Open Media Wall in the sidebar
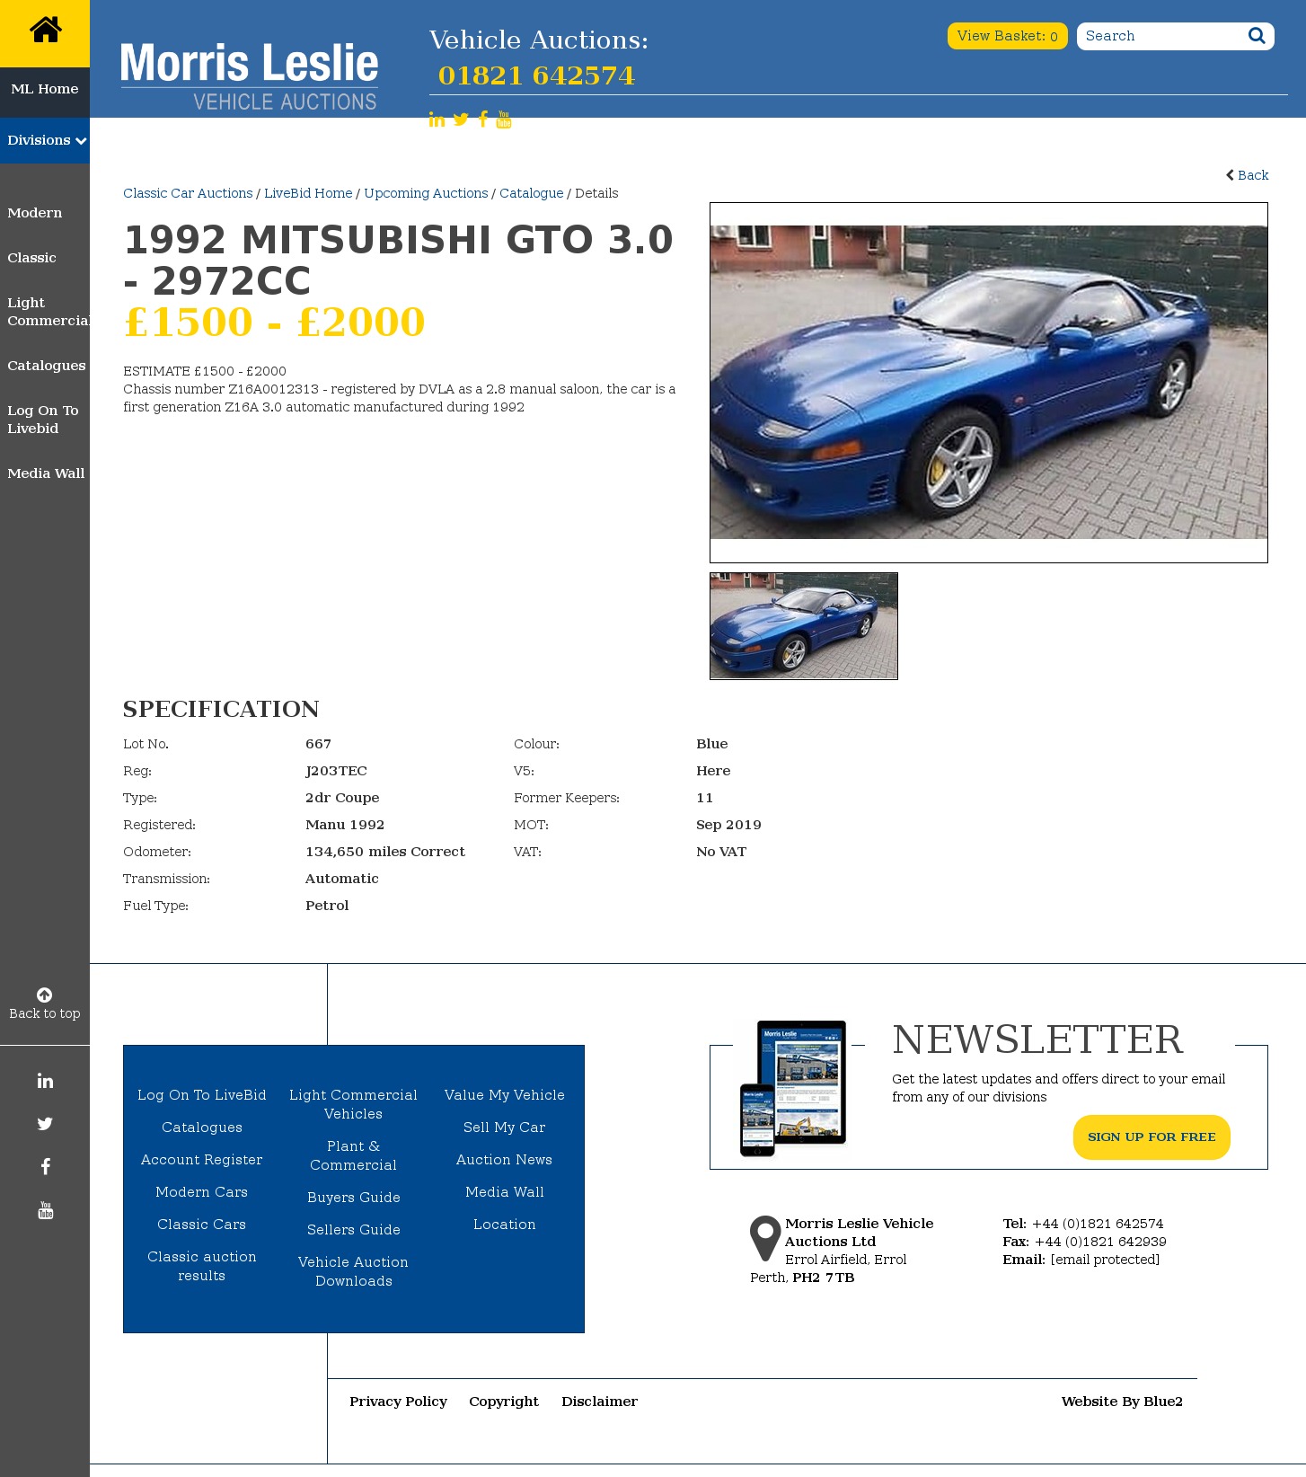Screen dimensions: 1306x1477 [46, 473]
